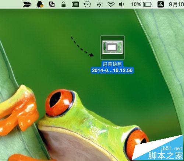Open the QQ penguin menu bar icon
Viewport: 184px width, 161px height.
pos(40,4)
